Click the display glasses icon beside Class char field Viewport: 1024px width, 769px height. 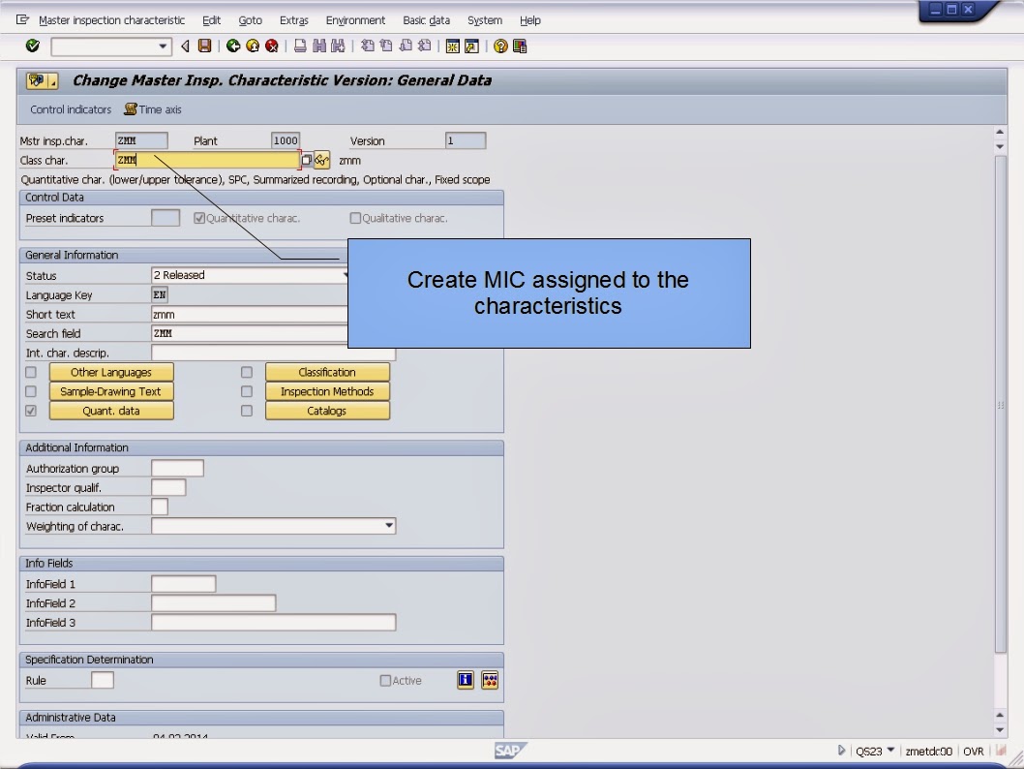click(x=320, y=161)
